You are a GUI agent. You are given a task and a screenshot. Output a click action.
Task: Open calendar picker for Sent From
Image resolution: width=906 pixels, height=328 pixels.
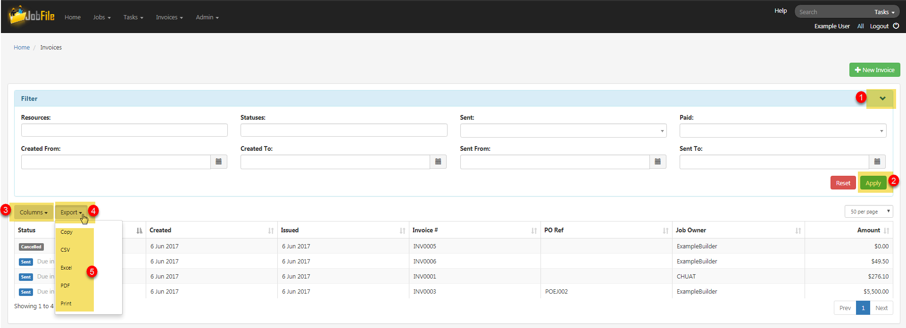tap(658, 162)
